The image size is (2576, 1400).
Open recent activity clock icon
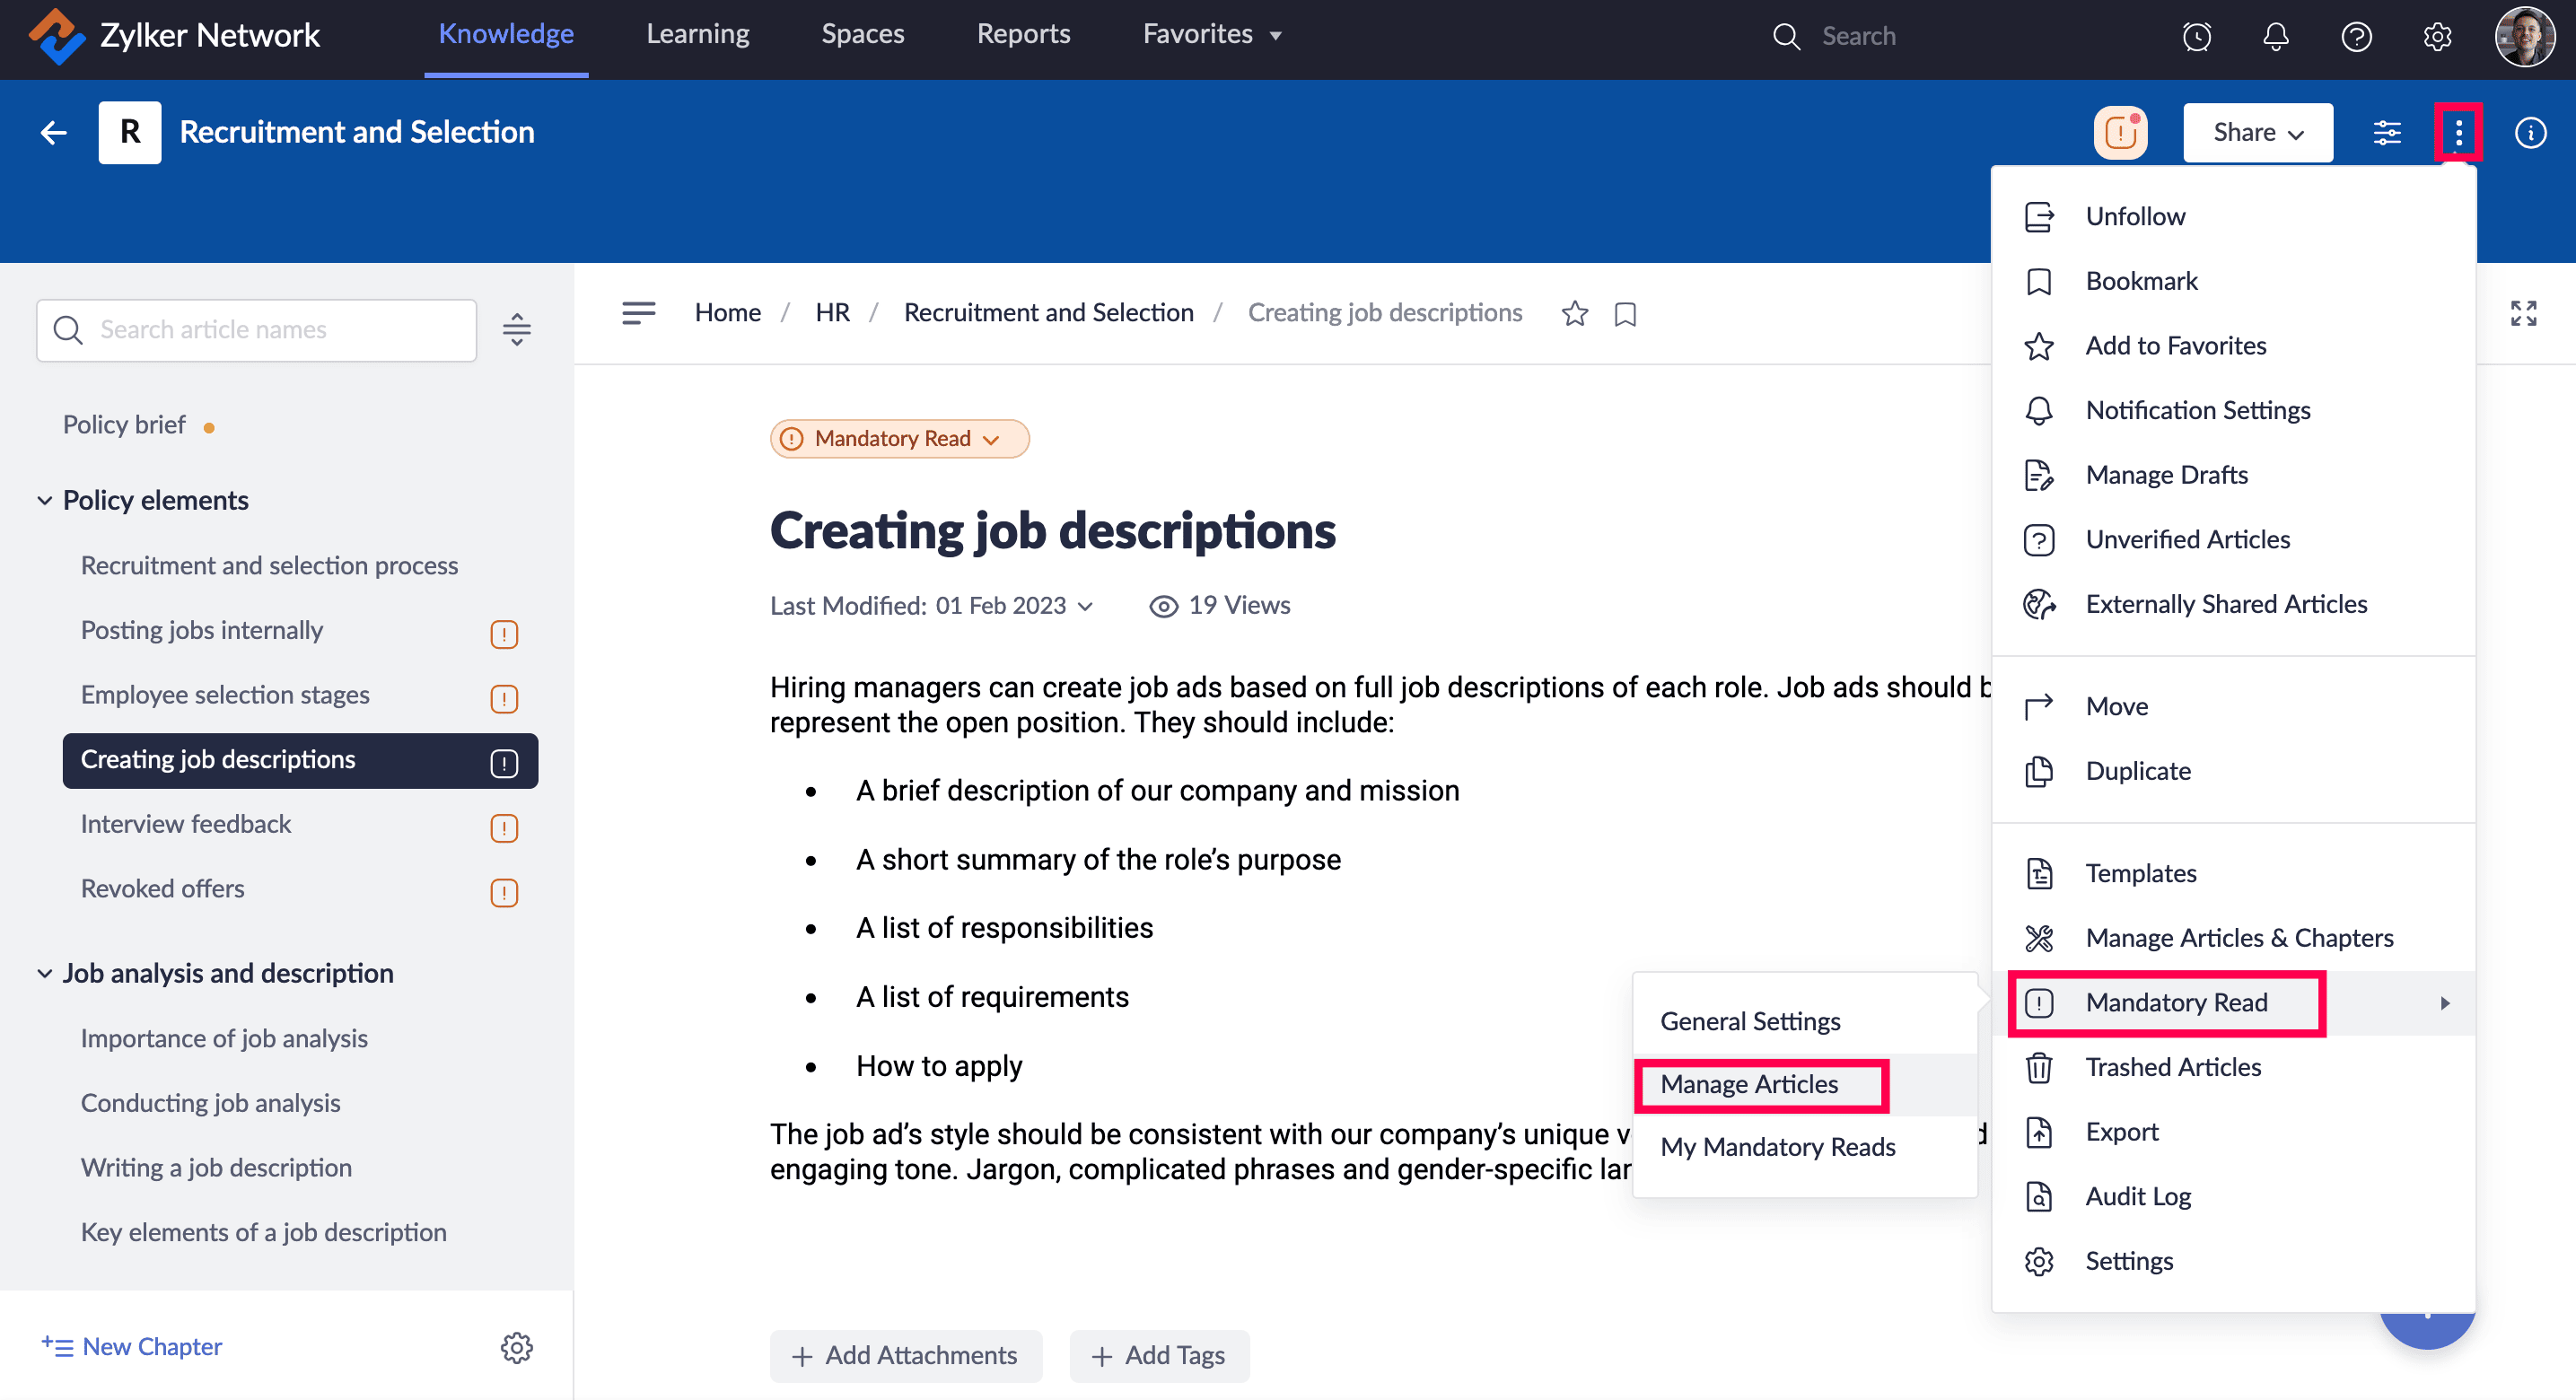2196,36
